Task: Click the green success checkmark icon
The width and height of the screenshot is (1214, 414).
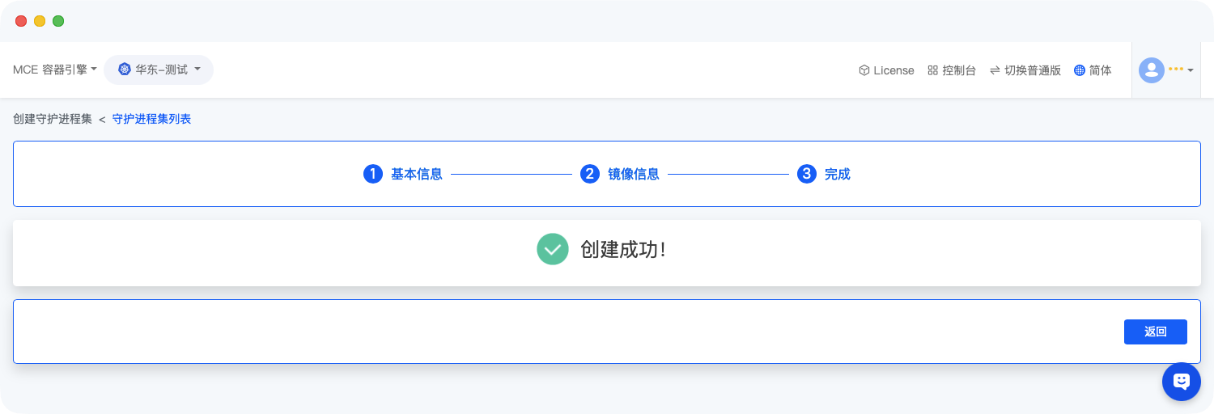Action: [x=552, y=249]
